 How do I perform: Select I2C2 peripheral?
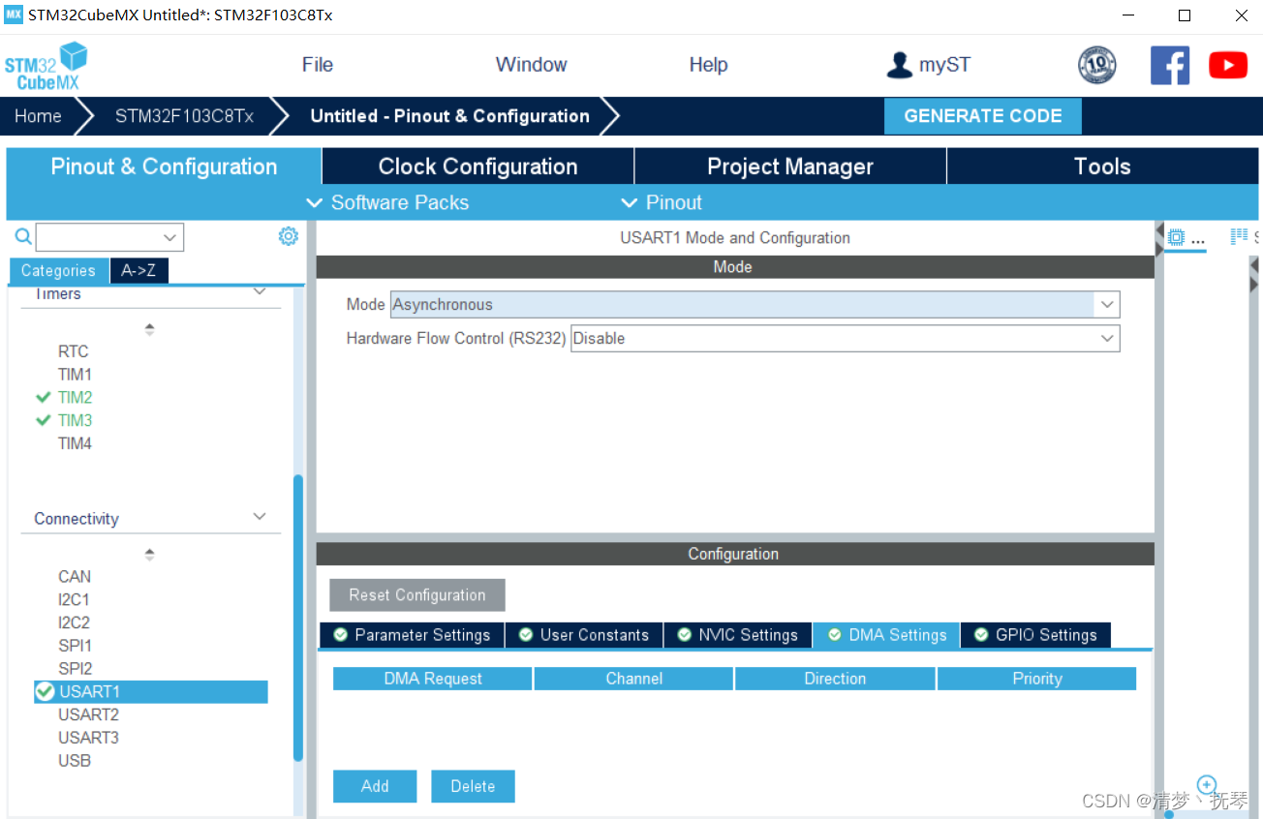[x=74, y=622]
